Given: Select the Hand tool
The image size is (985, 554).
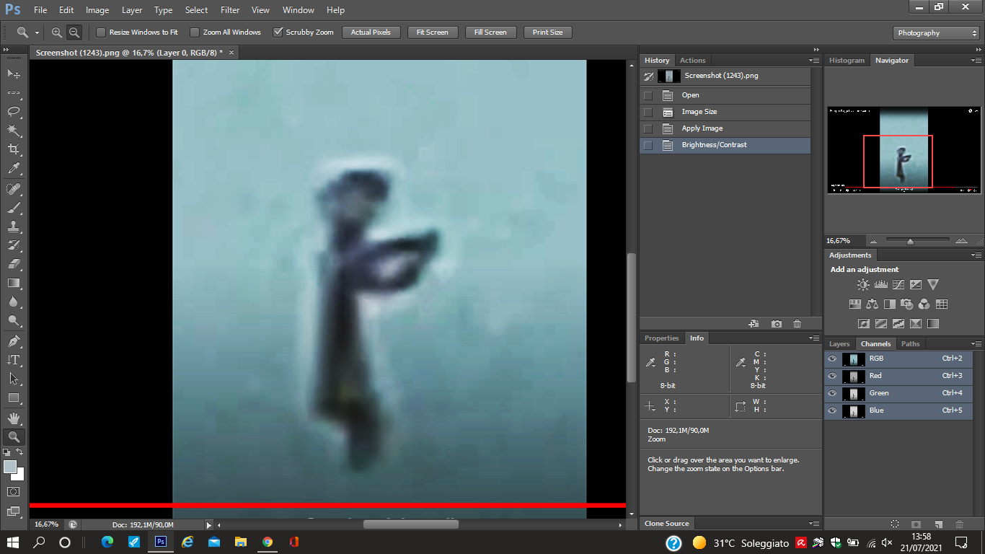Looking at the screenshot, I should coord(14,418).
